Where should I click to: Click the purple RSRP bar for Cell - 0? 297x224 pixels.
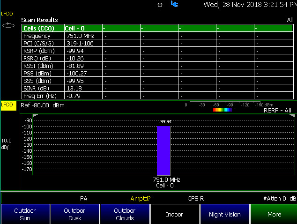163,150
